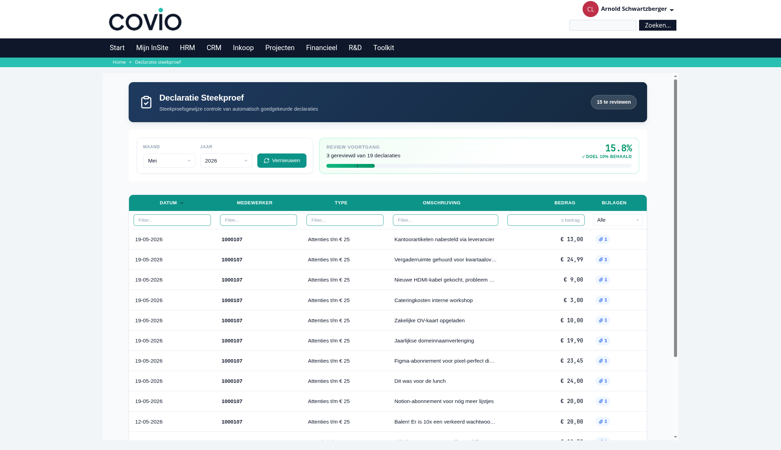The image size is (781, 450).
Task: Click the COVIO logo
Action: pyautogui.click(x=145, y=19)
